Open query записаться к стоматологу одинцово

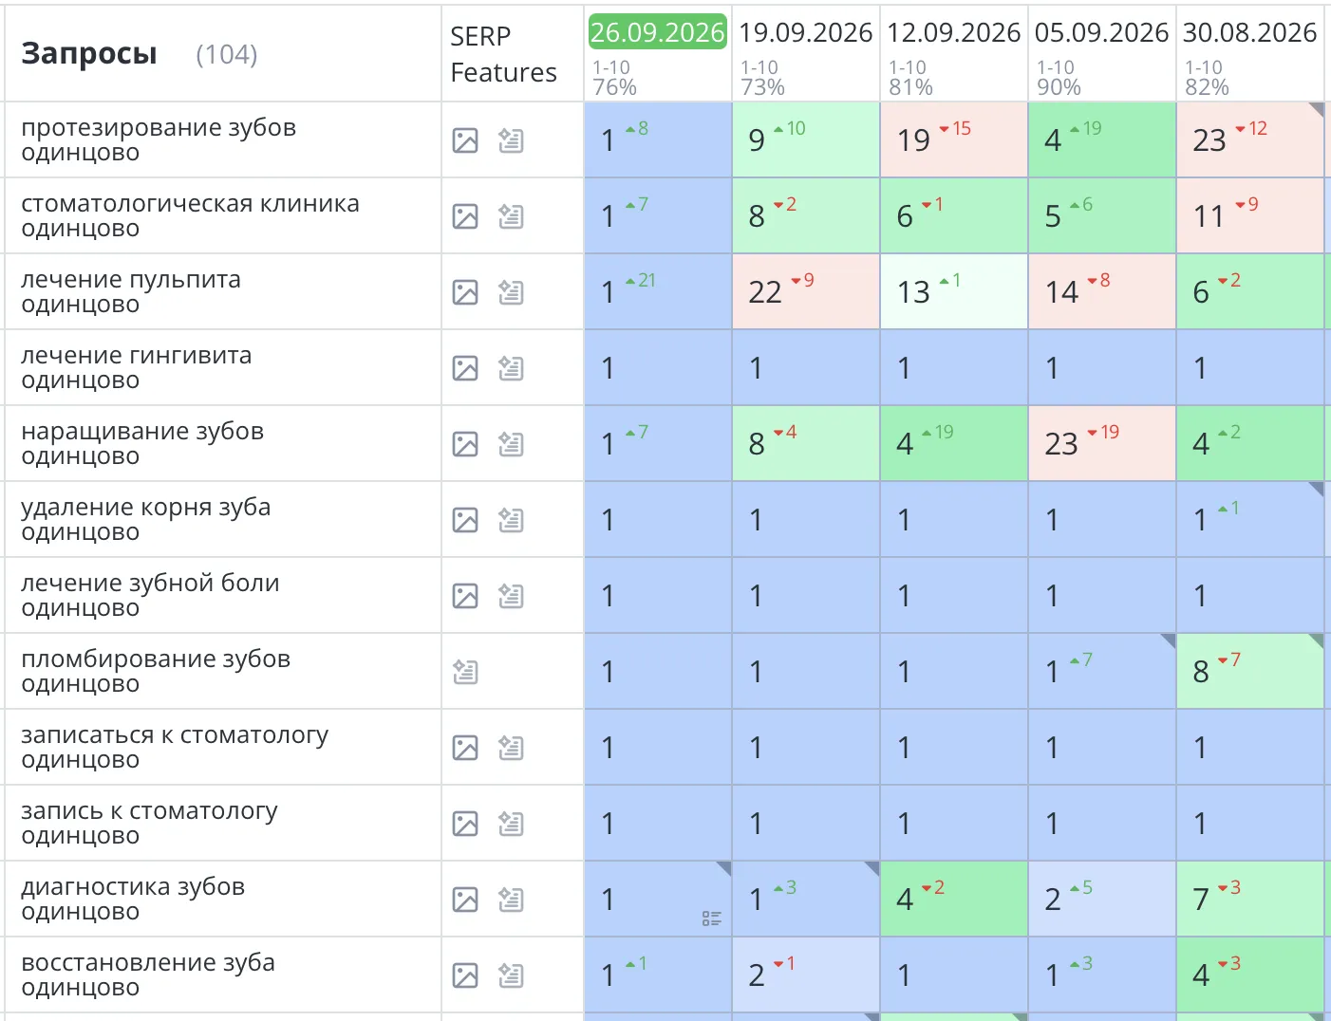(175, 747)
